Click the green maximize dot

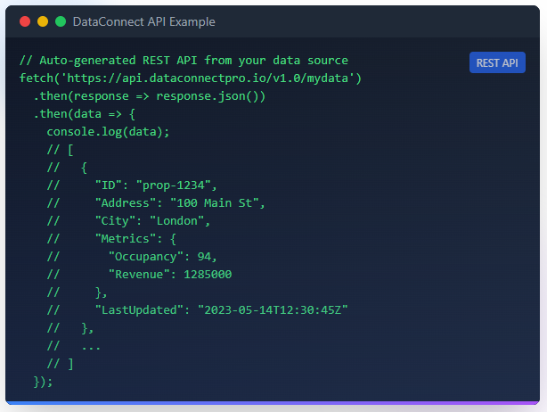(x=61, y=21)
